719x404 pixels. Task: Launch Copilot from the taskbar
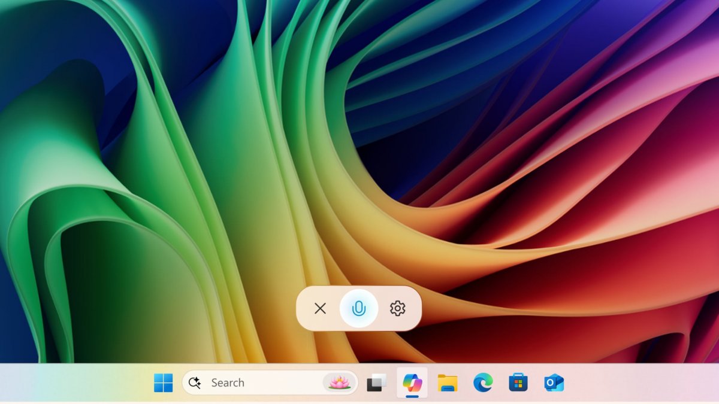[x=412, y=381]
